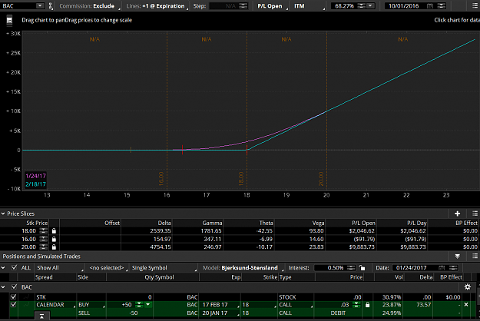
Task: Toggle the lock on the 18.00 price slice
Action: (x=54, y=230)
